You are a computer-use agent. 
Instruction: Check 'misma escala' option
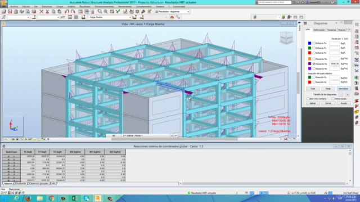(x=333, y=99)
